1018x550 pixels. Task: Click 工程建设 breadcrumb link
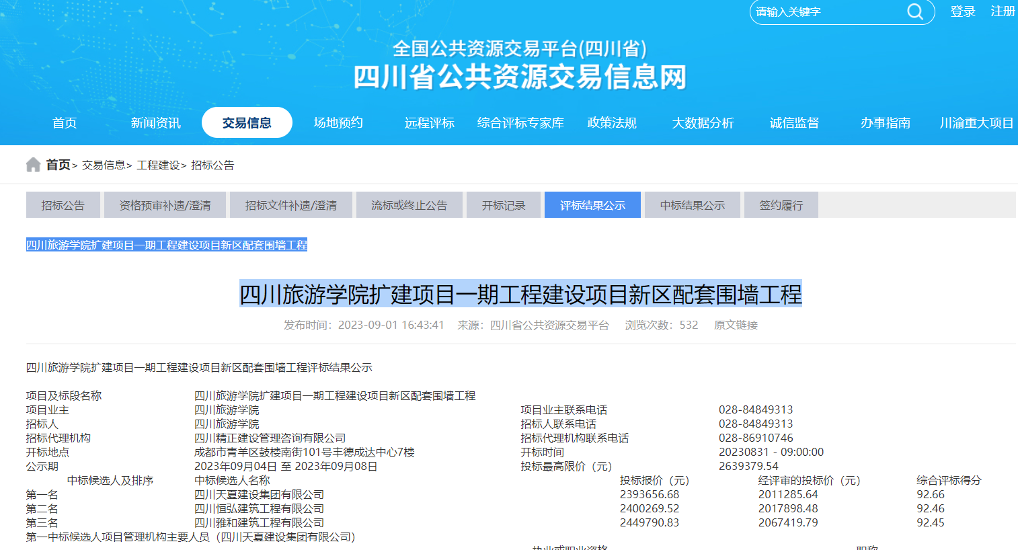159,165
